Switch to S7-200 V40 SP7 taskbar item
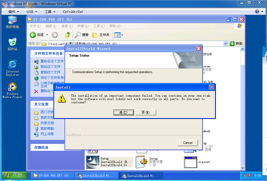Image resolution: width=267 pixels, height=181 pixels. click(53, 176)
